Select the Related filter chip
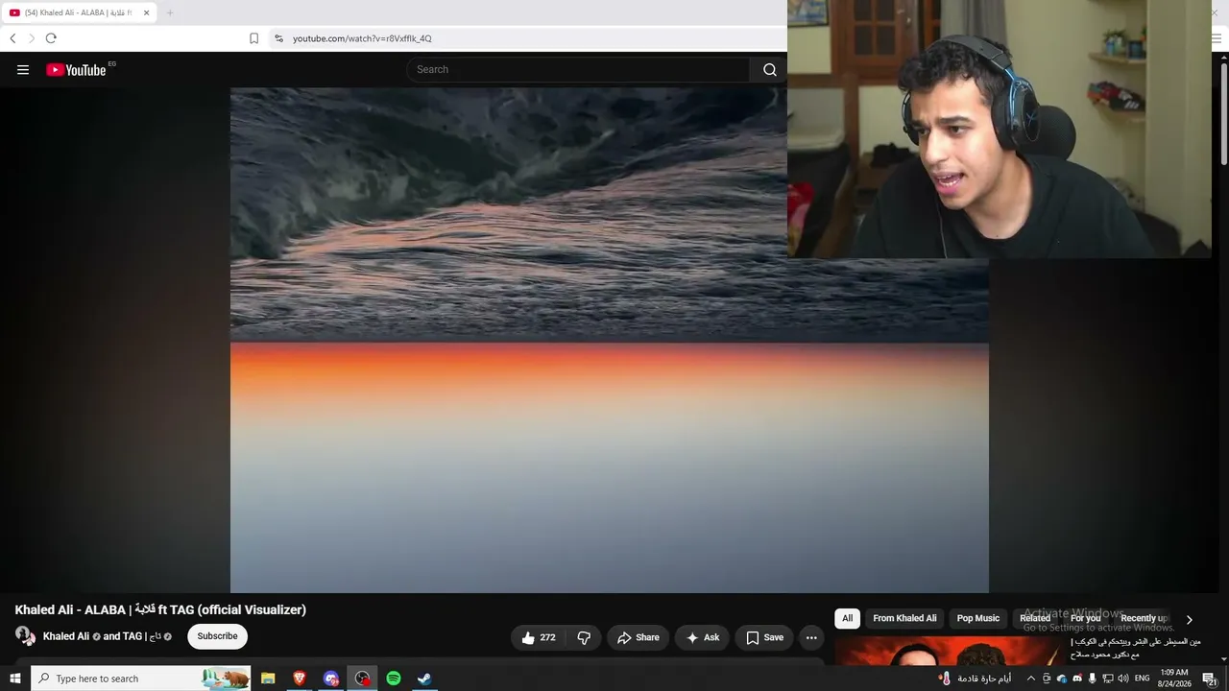The height and width of the screenshot is (691, 1229). tap(1035, 618)
